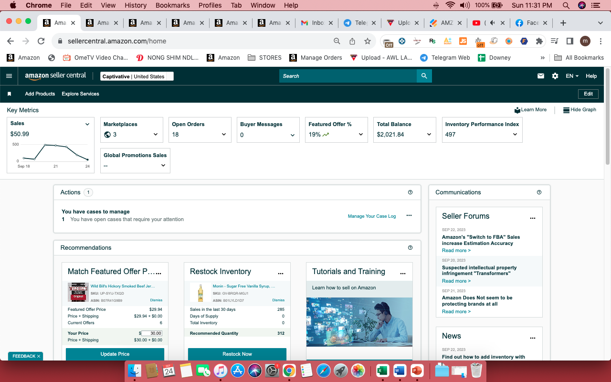Expand the Sales metric card chevron
Image resolution: width=611 pixels, height=382 pixels.
point(87,124)
